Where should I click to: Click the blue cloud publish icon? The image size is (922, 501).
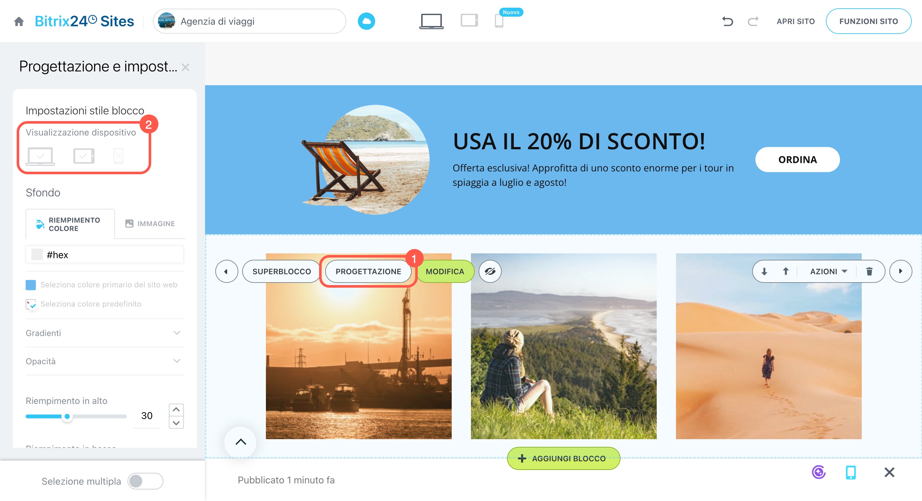pyautogui.click(x=366, y=21)
